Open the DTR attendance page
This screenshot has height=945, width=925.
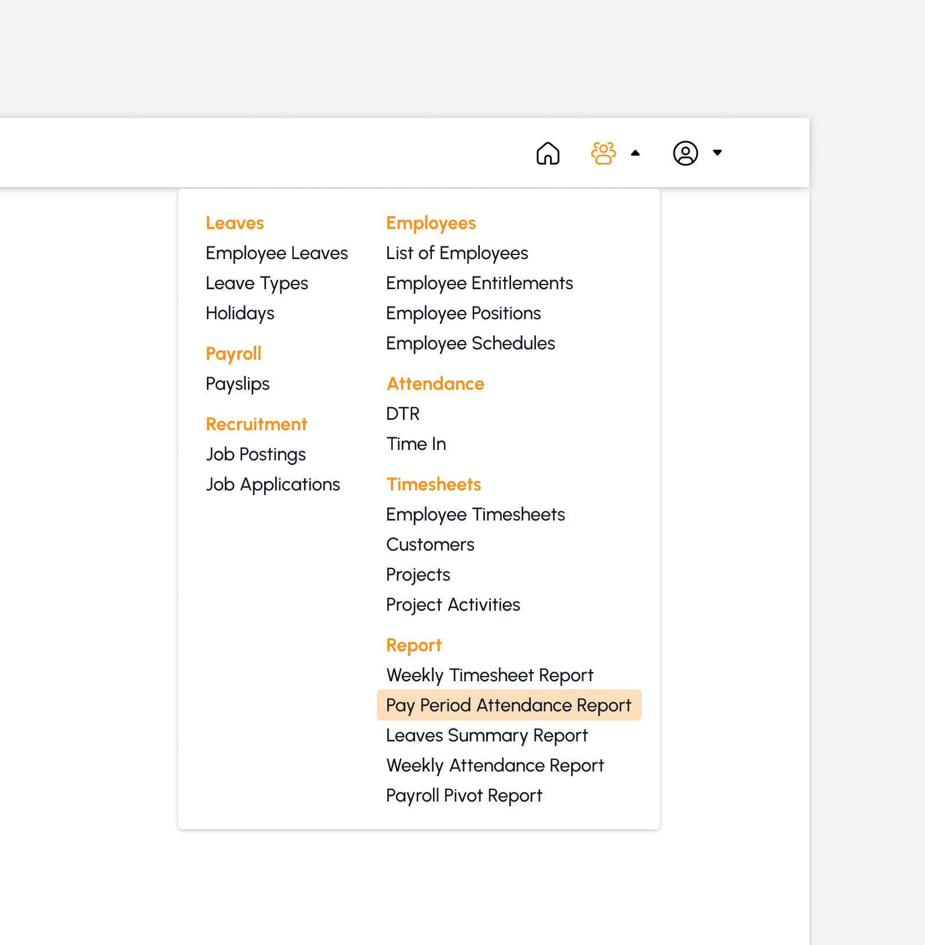tap(403, 414)
